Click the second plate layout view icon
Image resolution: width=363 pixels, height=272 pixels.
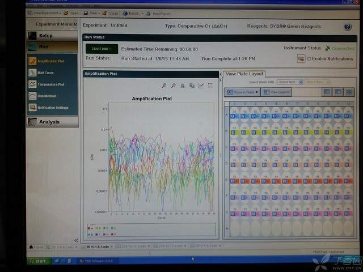pos(338,92)
